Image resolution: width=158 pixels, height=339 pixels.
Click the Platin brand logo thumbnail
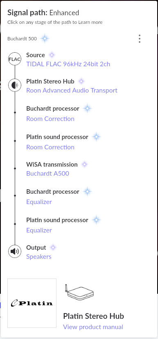(x=32, y=303)
